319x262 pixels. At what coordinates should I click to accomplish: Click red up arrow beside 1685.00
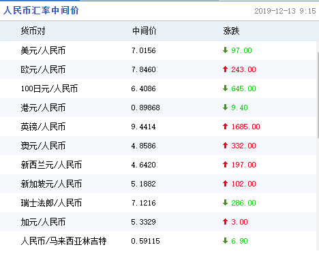pyautogui.click(x=225, y=127)
